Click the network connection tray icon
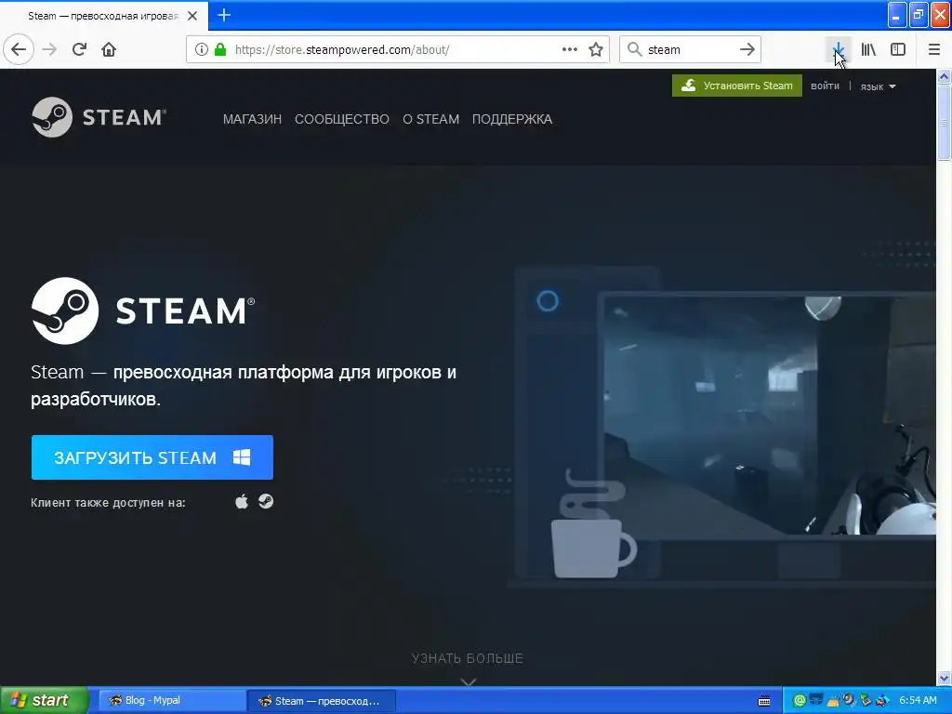Screen dimensions: 952x714 pyautogui.click(x=816, y=701)
